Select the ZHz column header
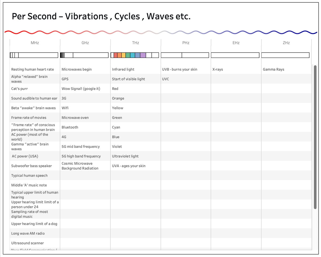Screen dimensions: 321x257 click(286, 43)
